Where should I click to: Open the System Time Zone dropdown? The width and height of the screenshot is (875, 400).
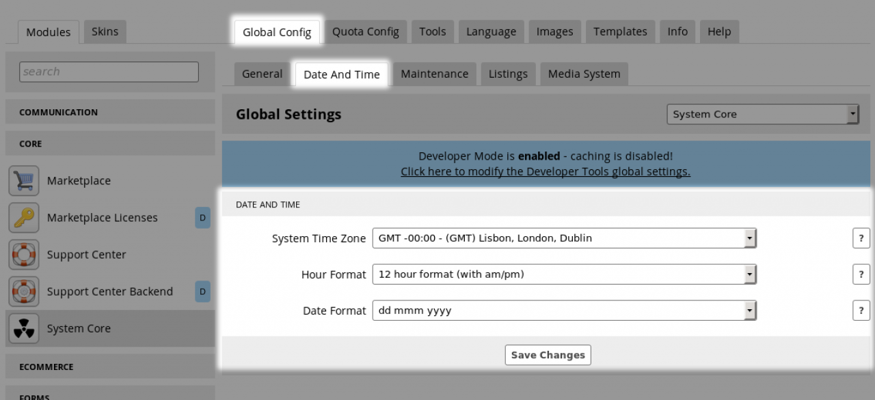pyautogui.click(x=564, y=238)
